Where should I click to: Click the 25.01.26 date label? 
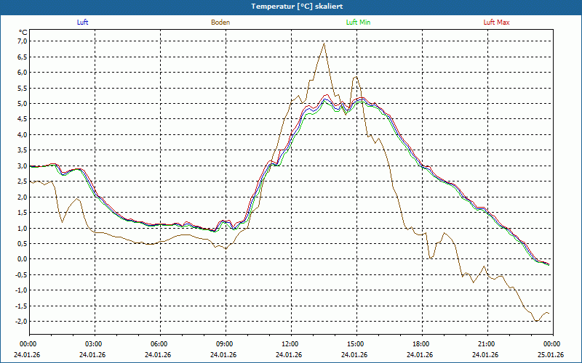[x=551, y=355]
